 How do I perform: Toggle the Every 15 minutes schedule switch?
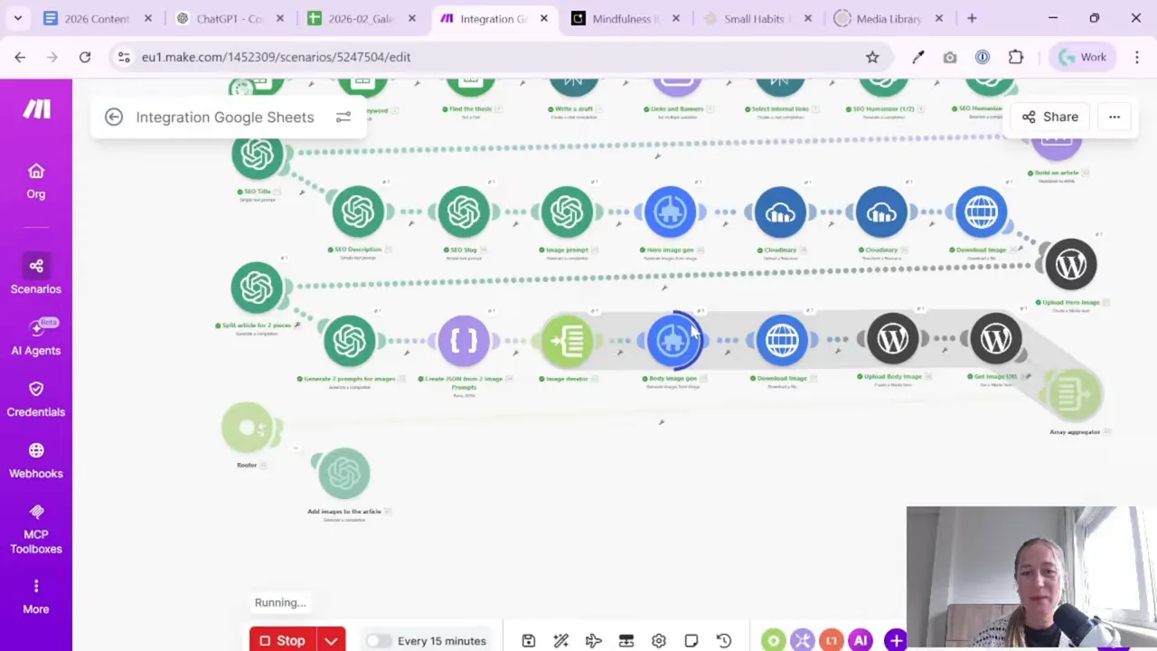[x=379, y=641]
